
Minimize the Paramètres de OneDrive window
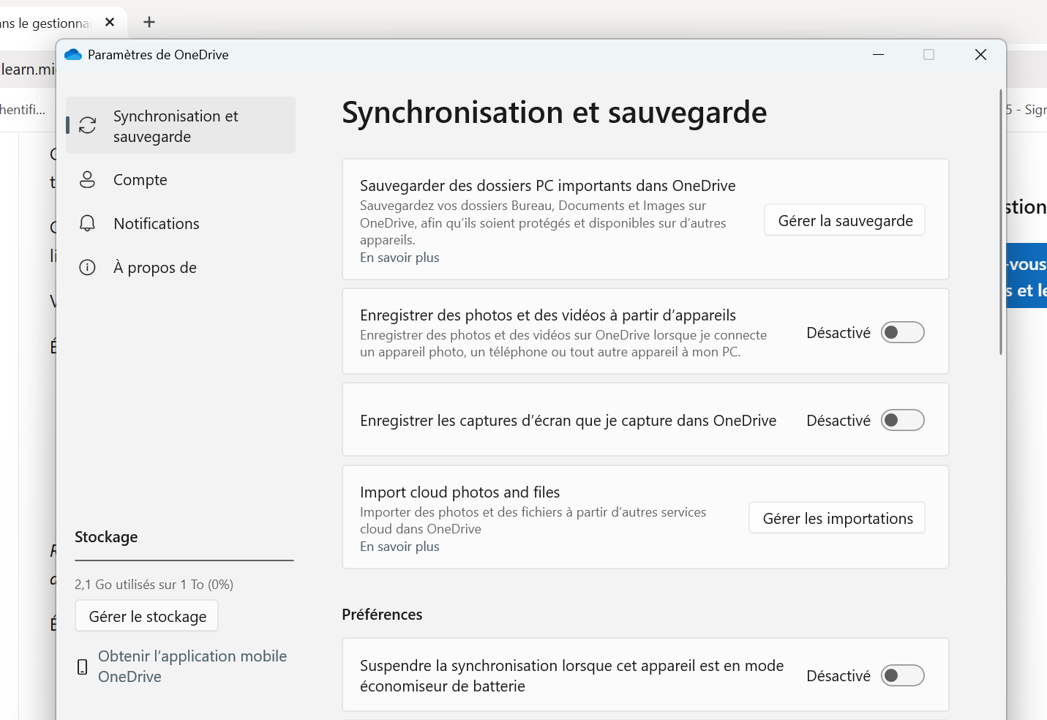coord(879,55)
